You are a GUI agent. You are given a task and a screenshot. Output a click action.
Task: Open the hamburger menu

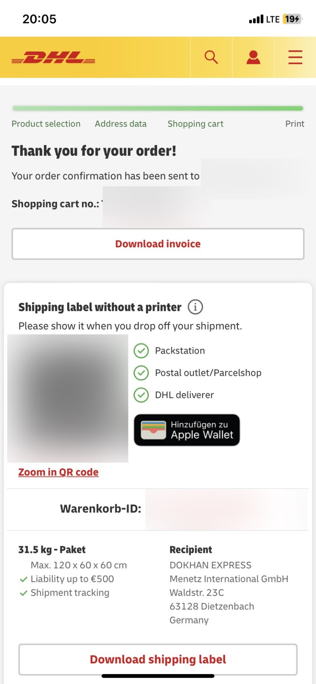[x=295, y=57]
